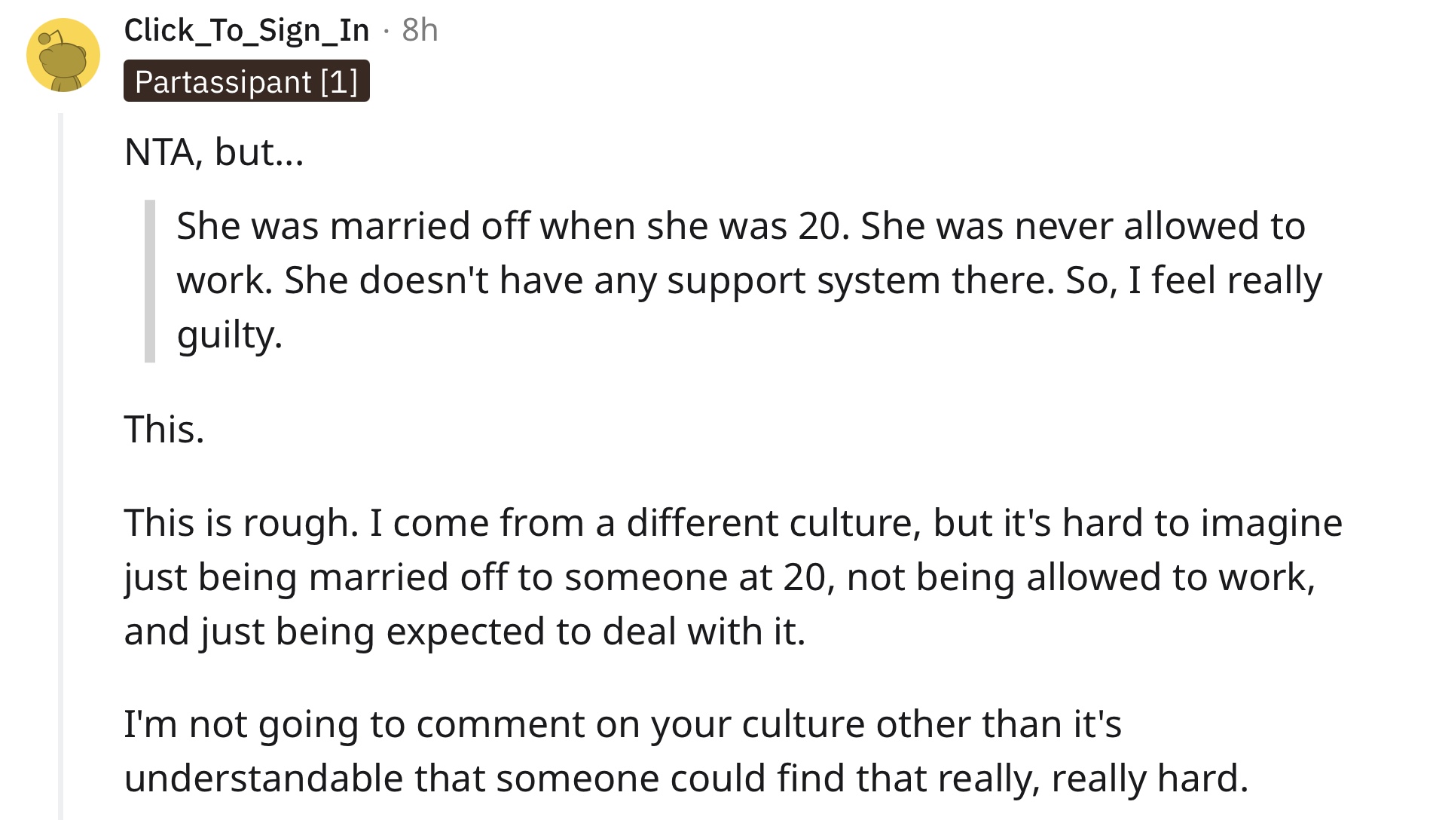Click the grey quote block bar
1430x820 pixels.
(150, 280)
